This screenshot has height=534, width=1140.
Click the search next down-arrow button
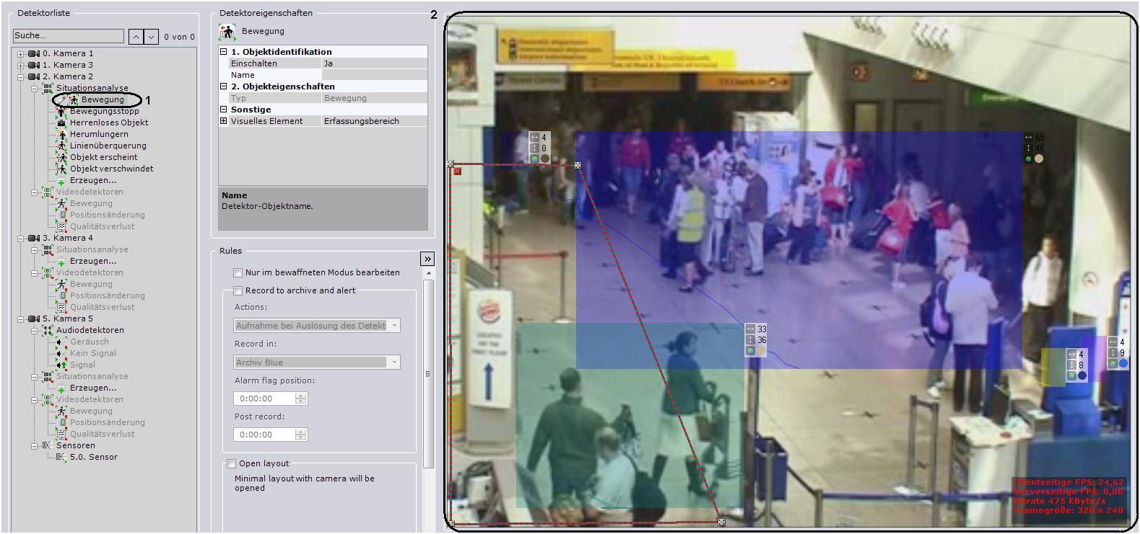pyautogui.click(x=151, y=37)
